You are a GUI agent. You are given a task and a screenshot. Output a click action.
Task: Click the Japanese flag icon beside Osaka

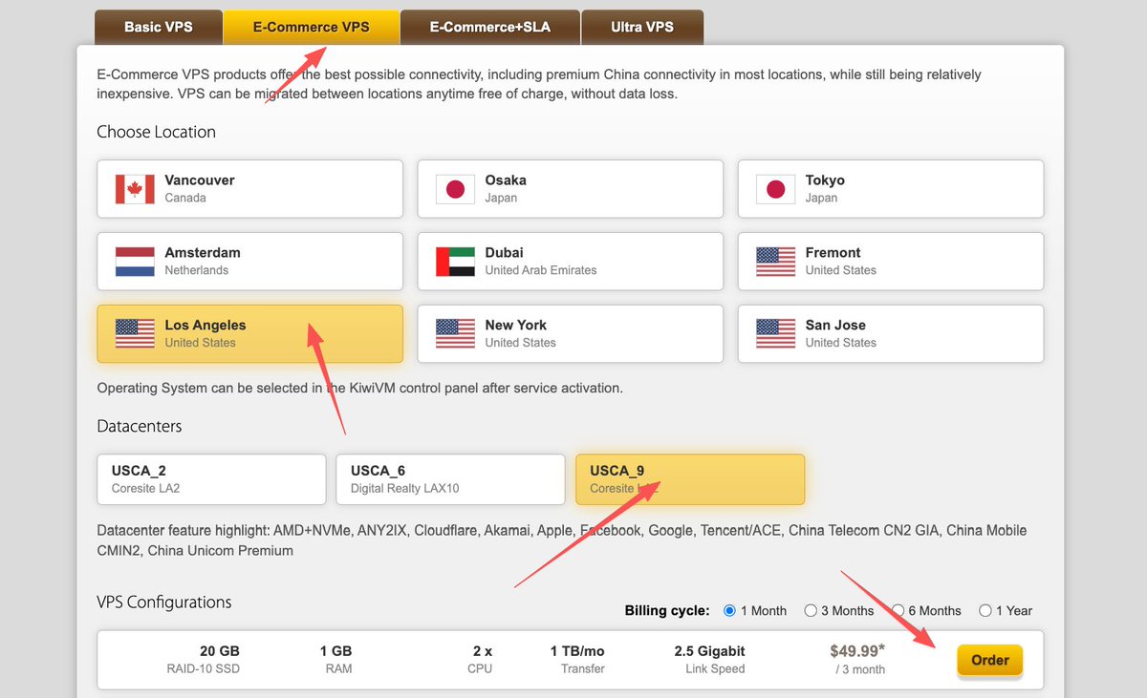455,189
